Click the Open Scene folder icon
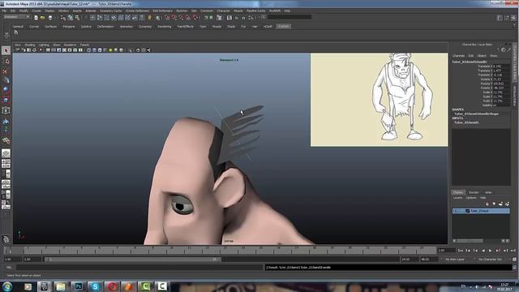The width and height of the screenshot is (519, 292). [43, 18]
